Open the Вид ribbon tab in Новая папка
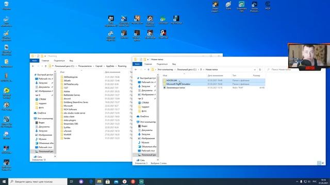The height and width of the screenshot is (185, 330). coord(174,64)
